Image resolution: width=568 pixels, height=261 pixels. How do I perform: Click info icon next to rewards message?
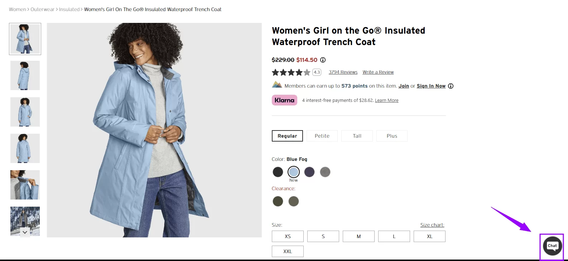451,86
